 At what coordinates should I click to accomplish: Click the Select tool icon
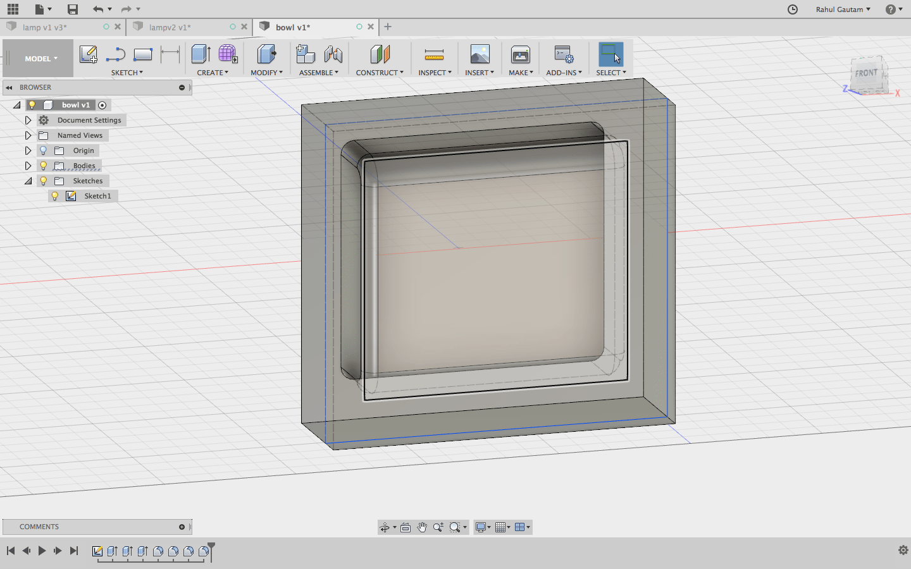click(611, 54)
